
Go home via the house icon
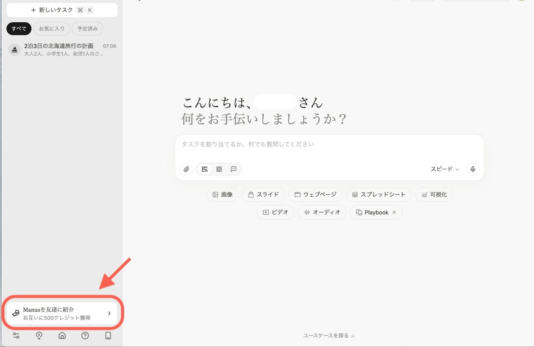pyautogui.click(x=62, y=336)
